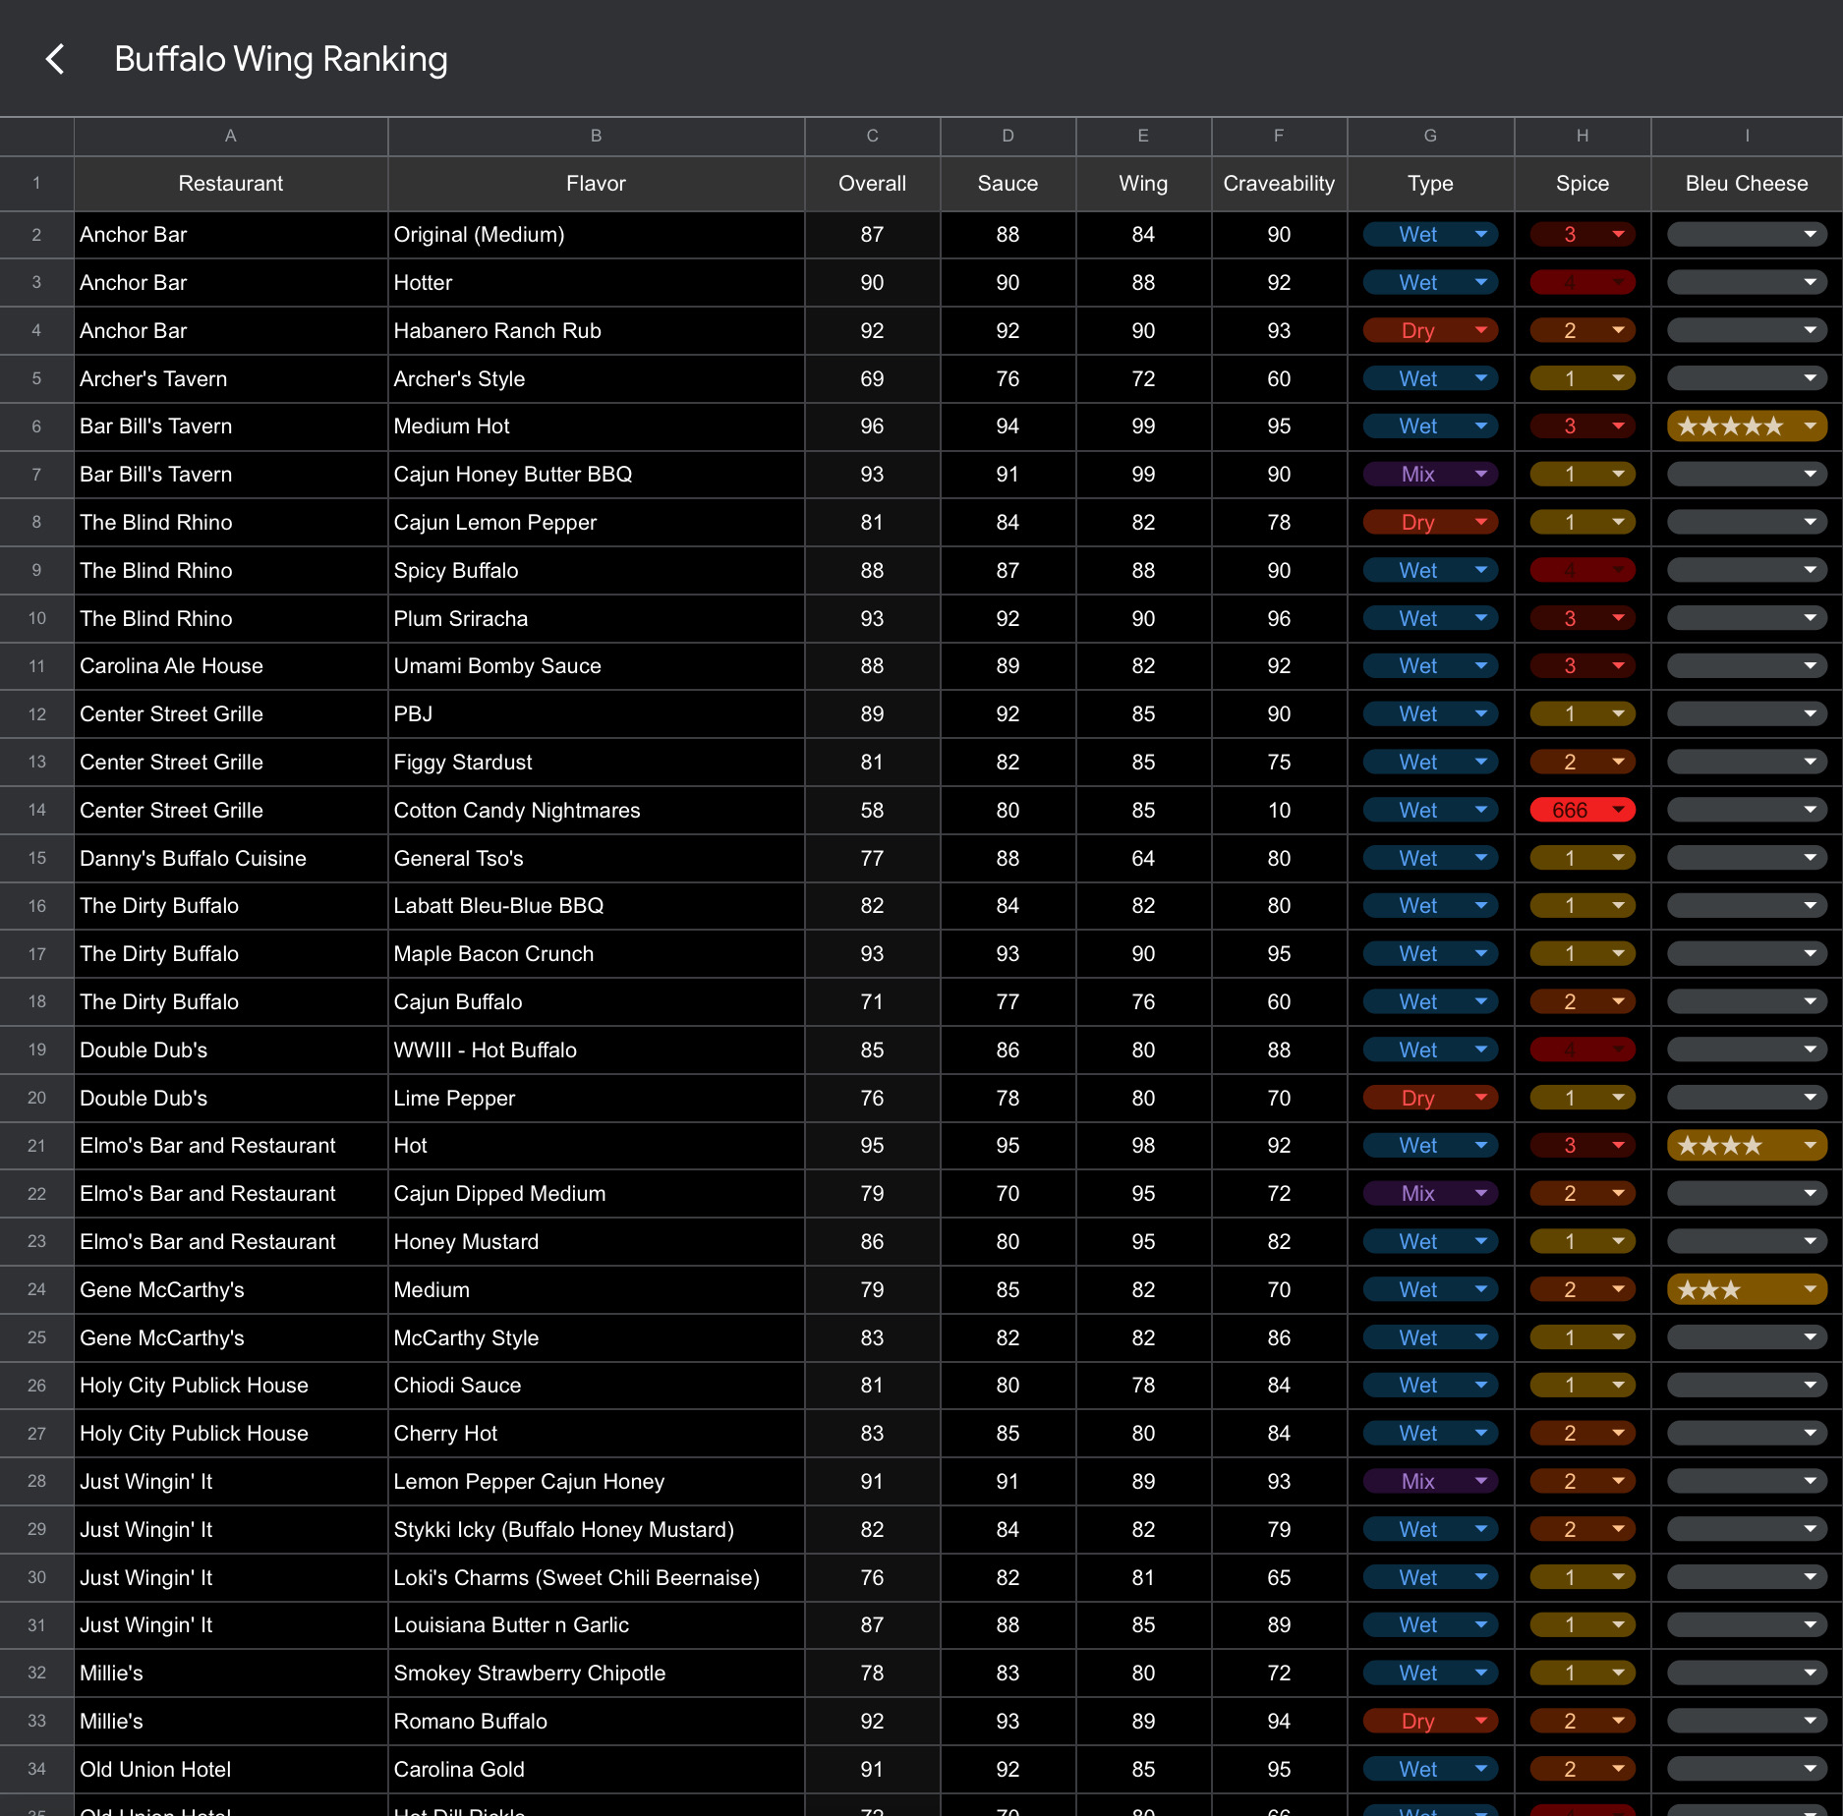
Task: Open three-star Bleu Cheese rating for Gene McCarthy's Medium
Action: [x=1746, y=1290]
